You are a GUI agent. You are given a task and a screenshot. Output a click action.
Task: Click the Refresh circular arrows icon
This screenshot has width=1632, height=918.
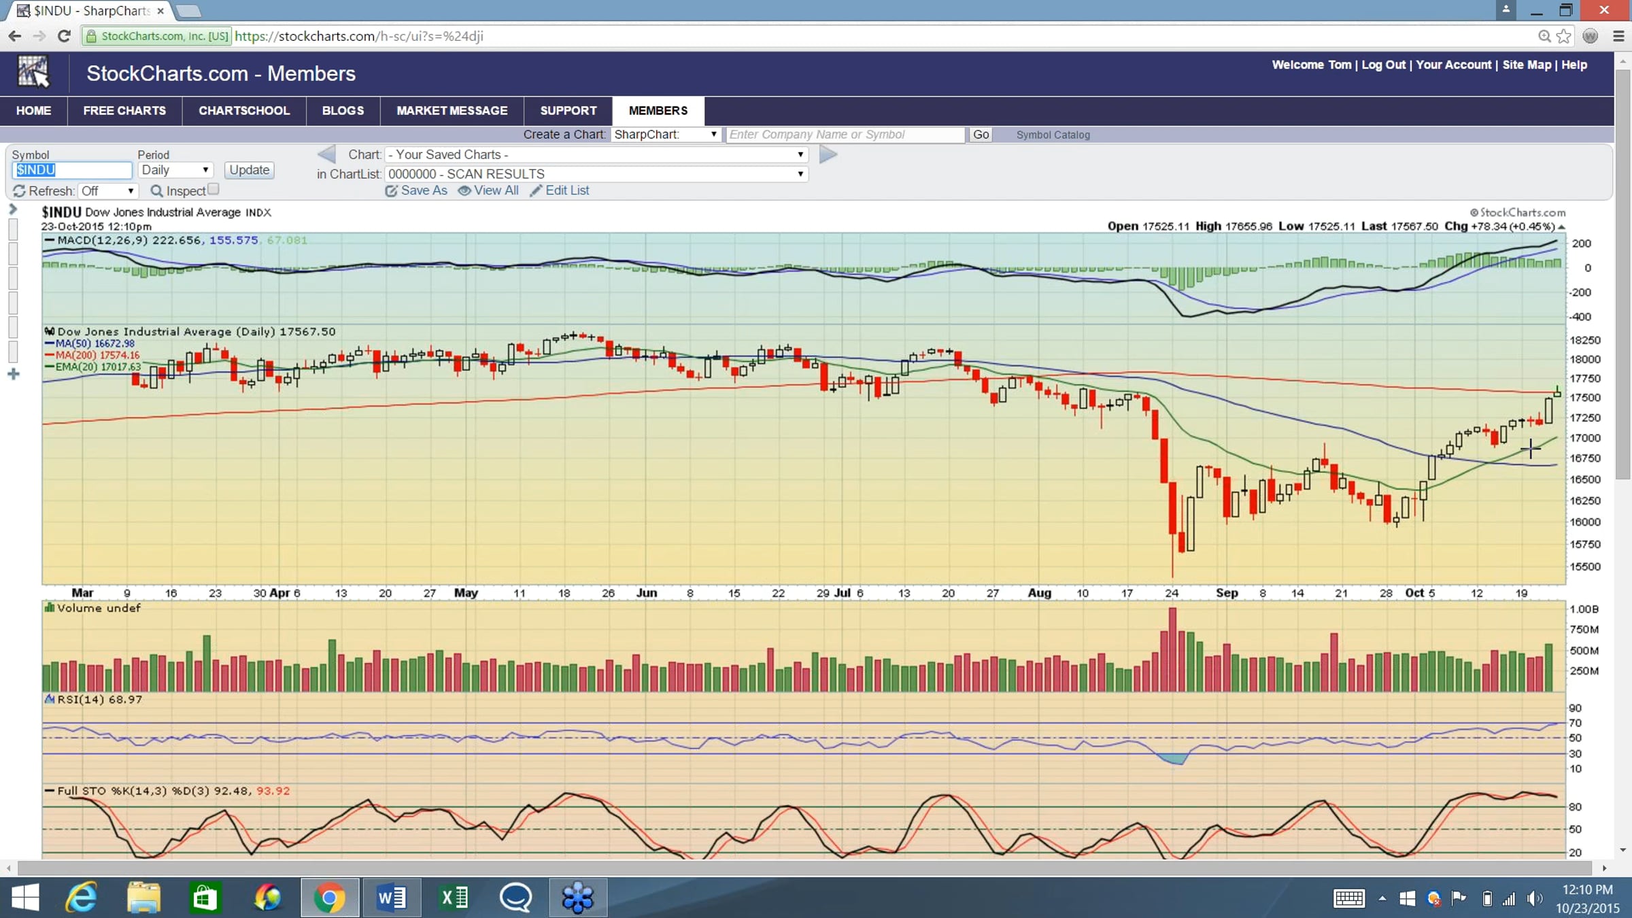click(x=19, y=191)
